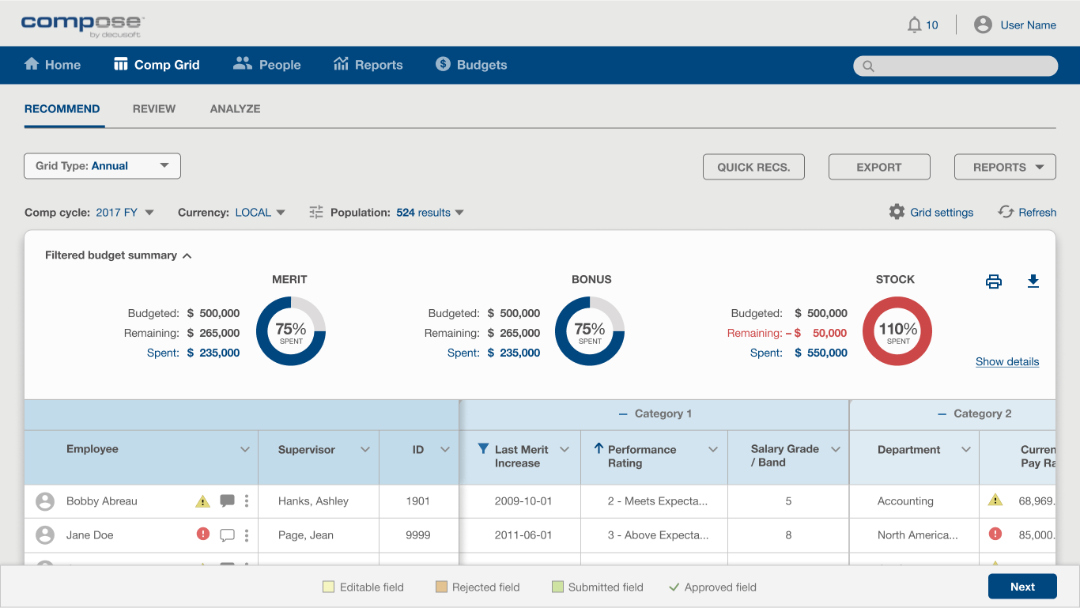Collapse the Filtered budget summary section
This screenshot has width=1080, height=608.
point(187,255)
